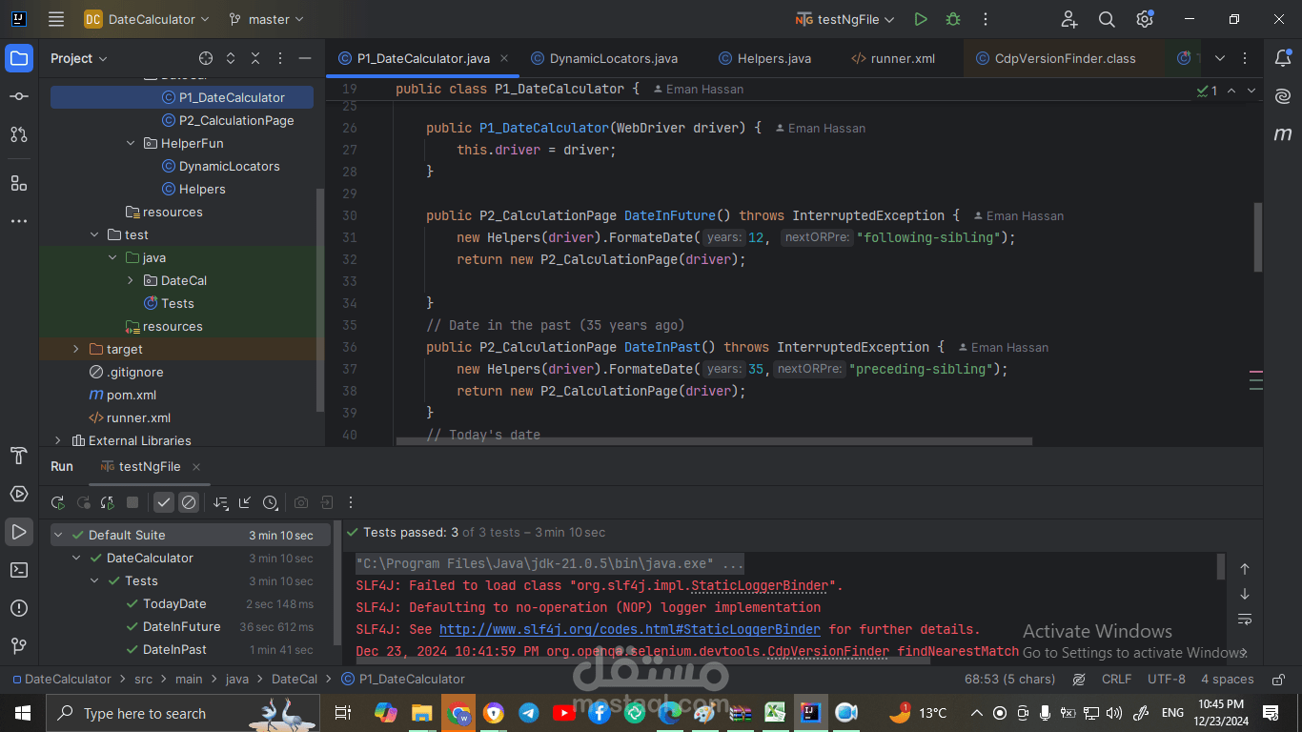Open the Terminal tool window
Viewport: 1302px width, 732px height.
pos(19,570)
